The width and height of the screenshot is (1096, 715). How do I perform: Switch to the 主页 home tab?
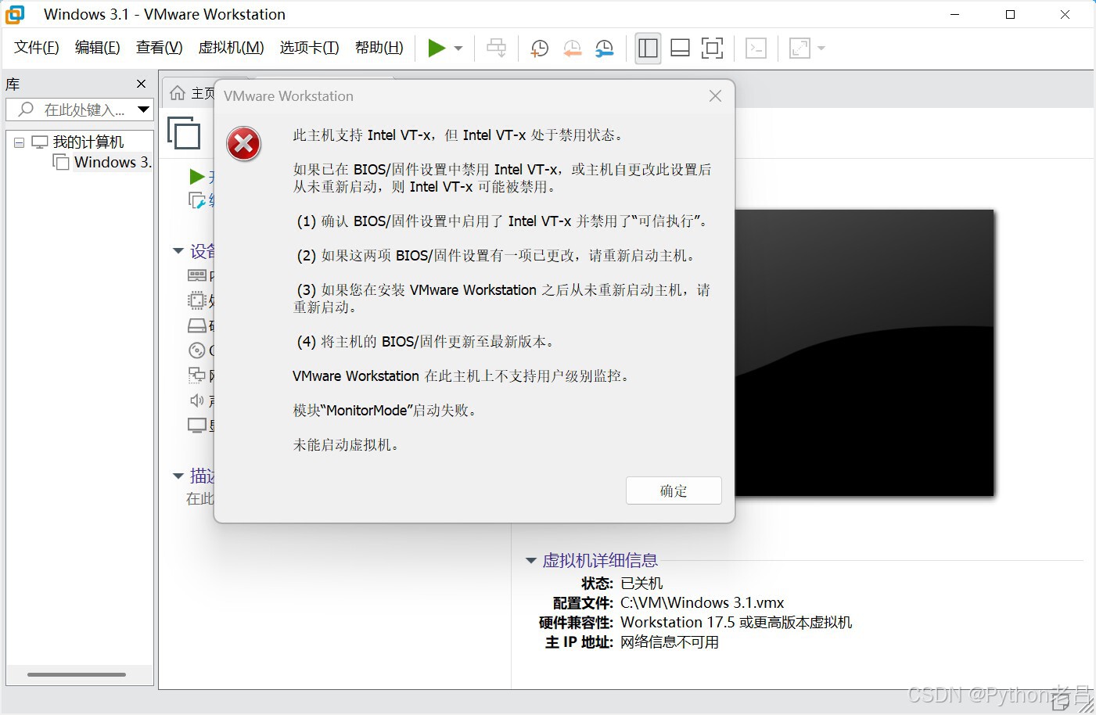pos(192,93)
